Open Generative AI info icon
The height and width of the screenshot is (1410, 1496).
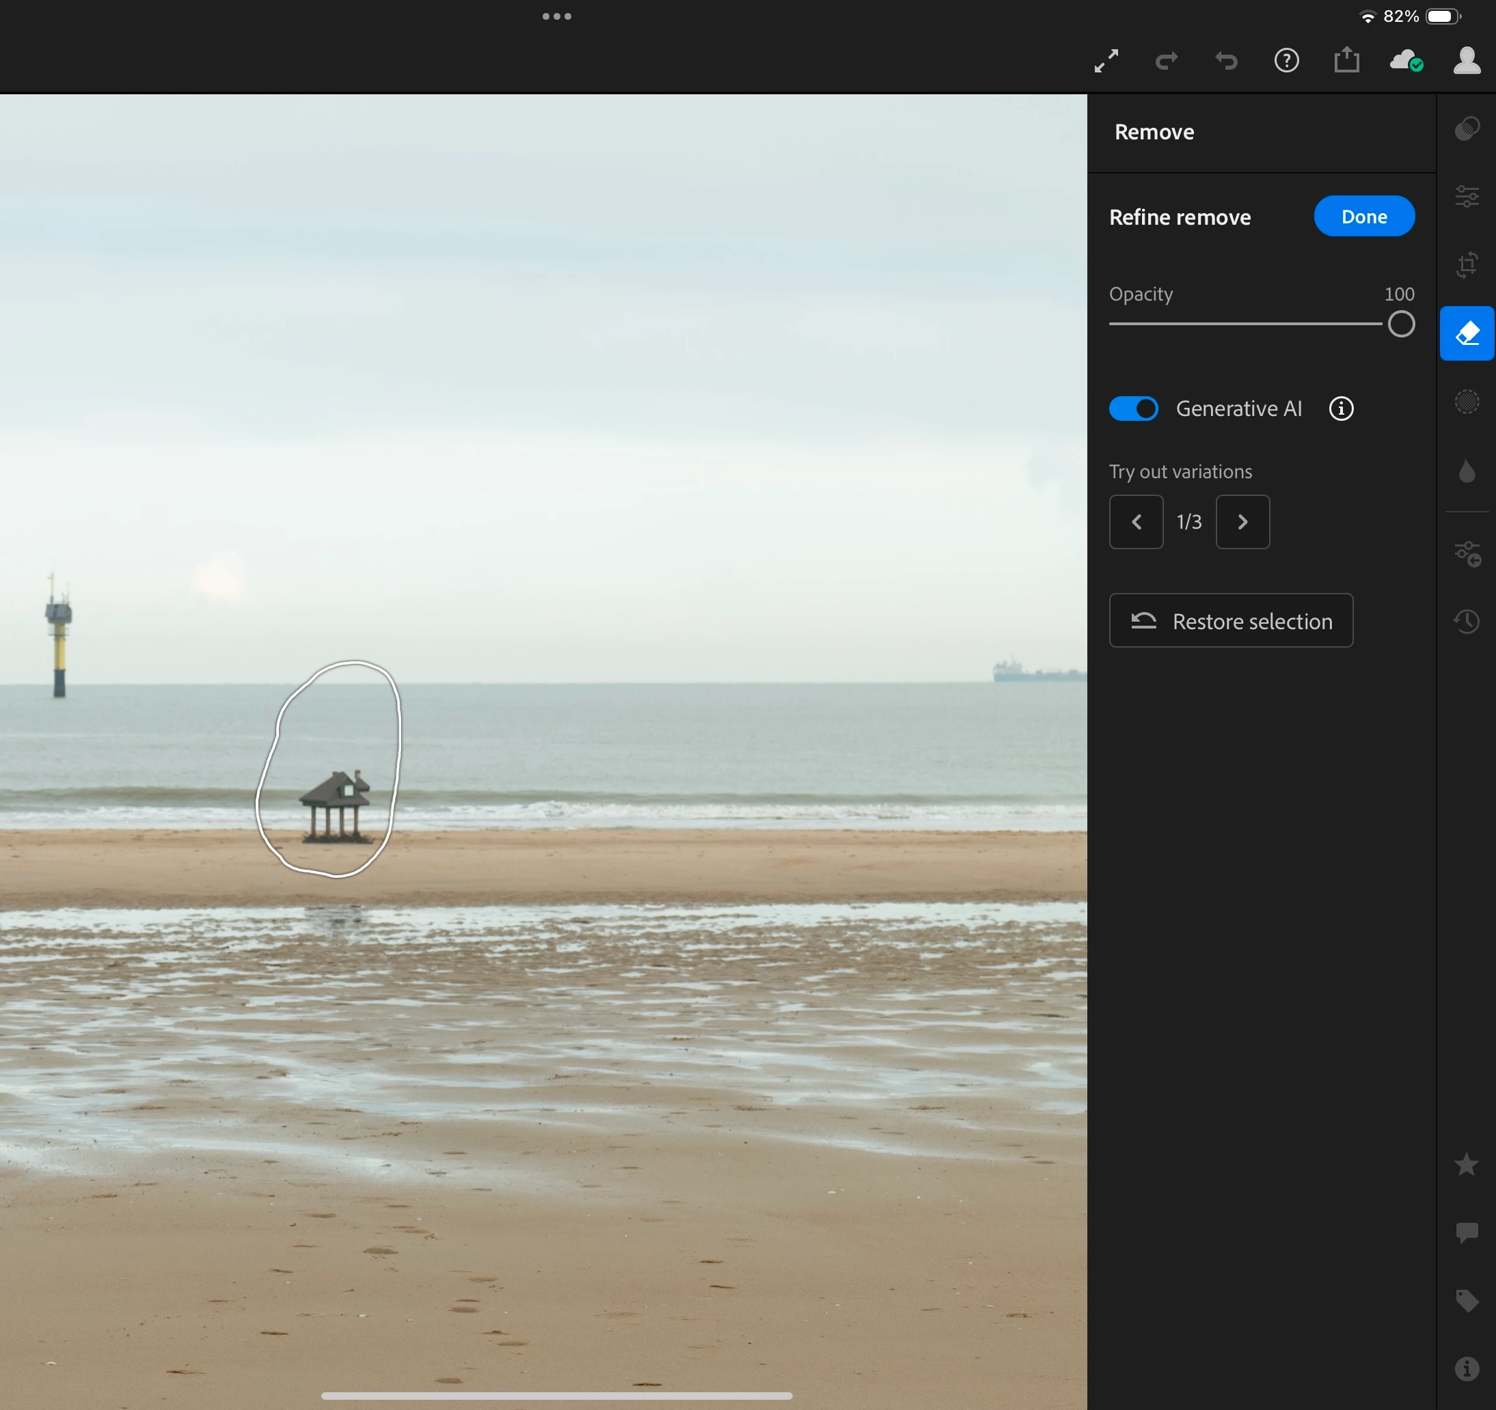pos(1341,409)
